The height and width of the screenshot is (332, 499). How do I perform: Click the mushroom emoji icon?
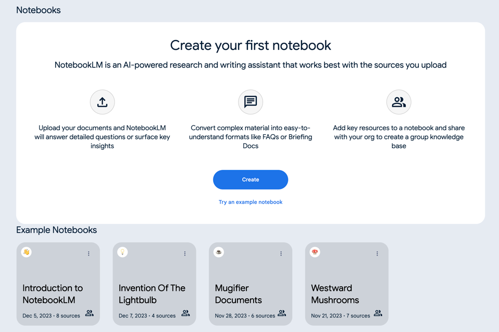tap(315, 252)
